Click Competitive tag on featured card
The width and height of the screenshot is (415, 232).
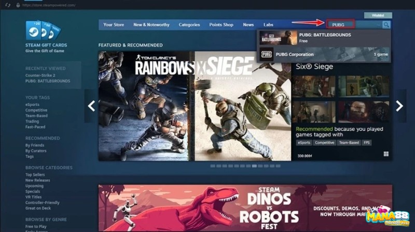325,143
